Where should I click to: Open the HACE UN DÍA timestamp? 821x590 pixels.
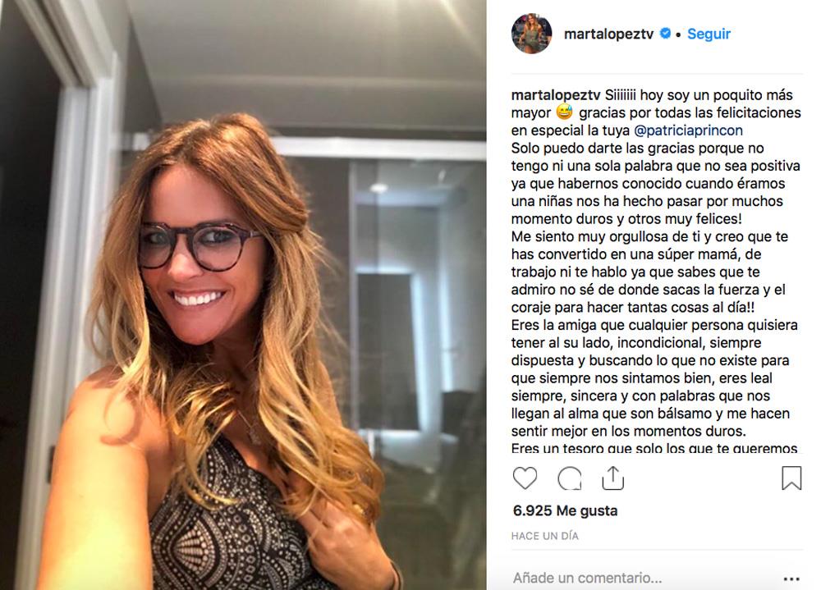click(545, 536)
